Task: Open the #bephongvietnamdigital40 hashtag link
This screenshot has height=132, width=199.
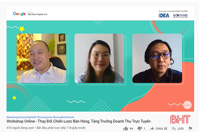Action: (x=21, y=117)
